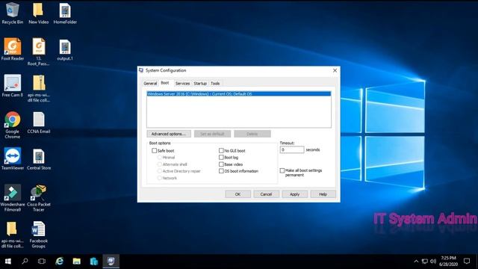Click the network tray icon

coord(425,262)
